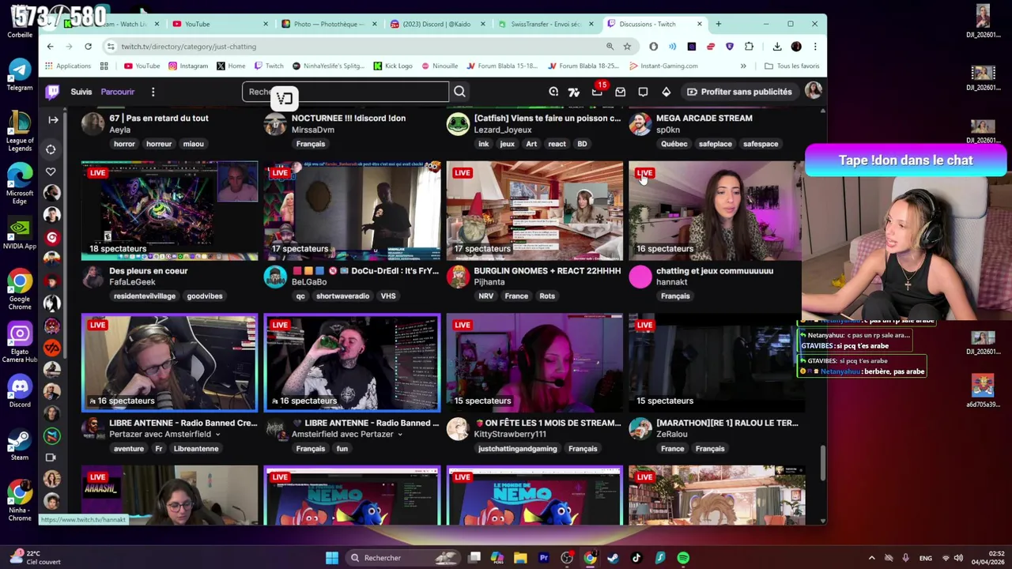Open the Windows Start button
Viewport: 1012px width, 569px height.
click(x=332, y=558)
